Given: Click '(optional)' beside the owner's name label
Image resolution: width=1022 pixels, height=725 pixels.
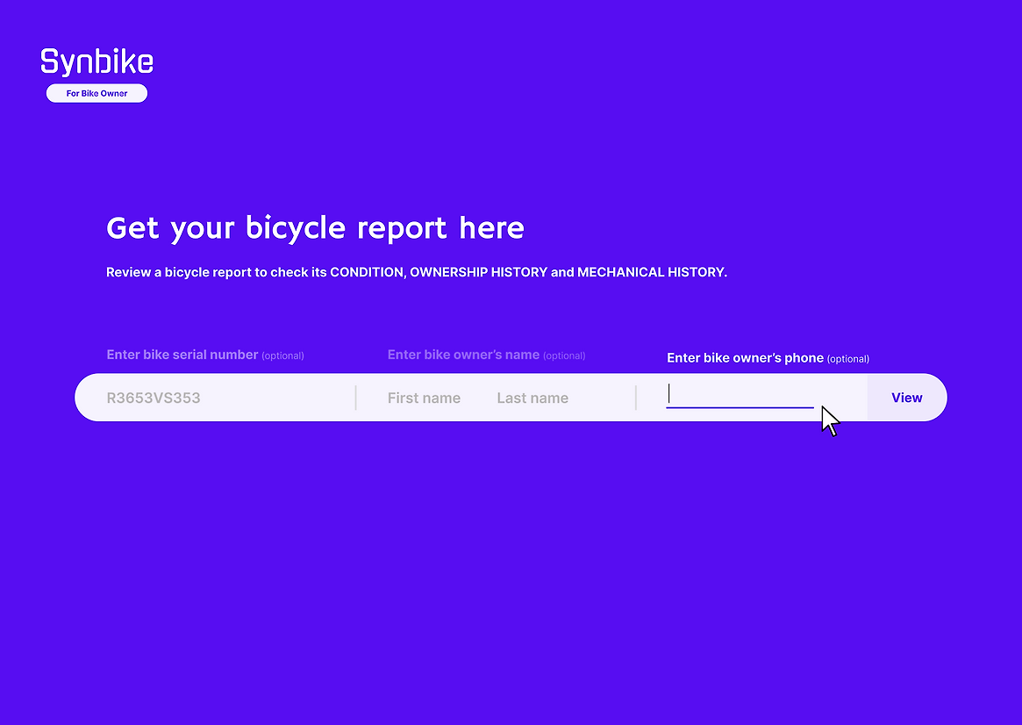Looking at the screenshot, I should pyautogui.click(x=564, y=355).
